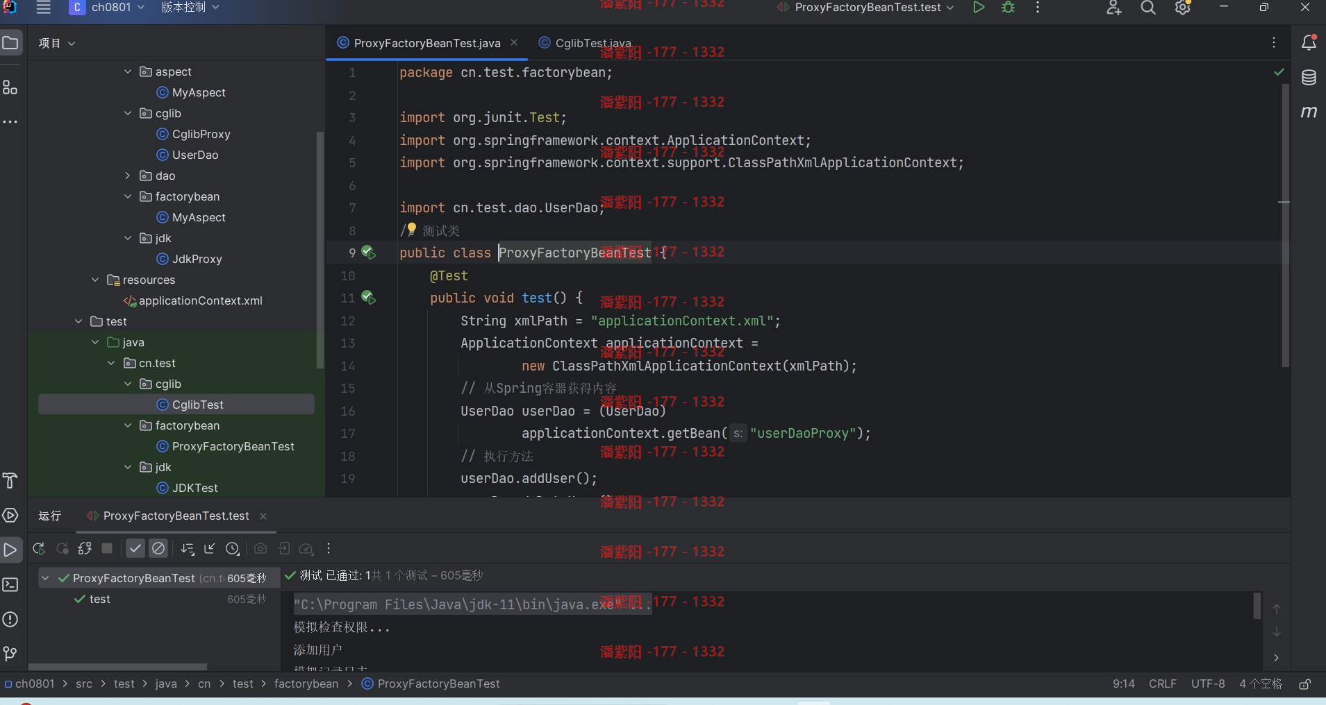Open test history clock icon

pyautogui.click(x=233, y=549)
